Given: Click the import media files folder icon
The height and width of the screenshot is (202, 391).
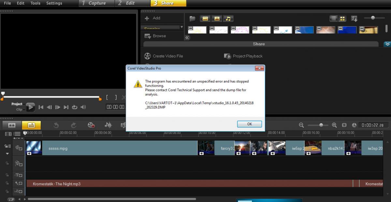Looking at the screenshot, I should 193,19.
